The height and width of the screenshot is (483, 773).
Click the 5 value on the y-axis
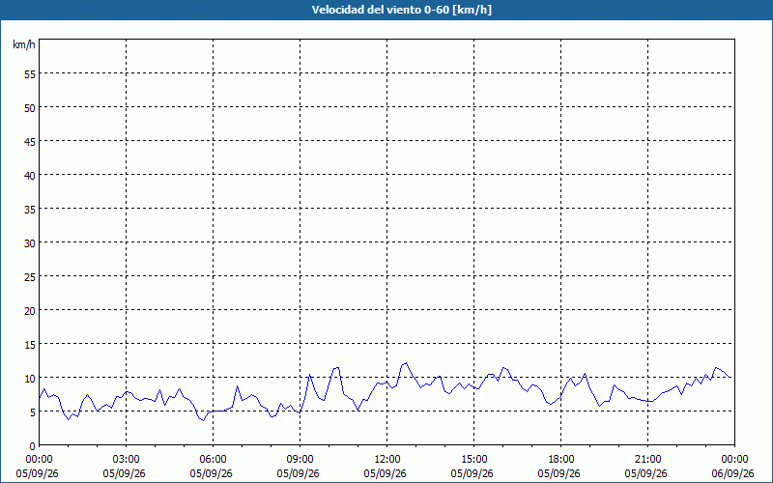click(33, 412)
